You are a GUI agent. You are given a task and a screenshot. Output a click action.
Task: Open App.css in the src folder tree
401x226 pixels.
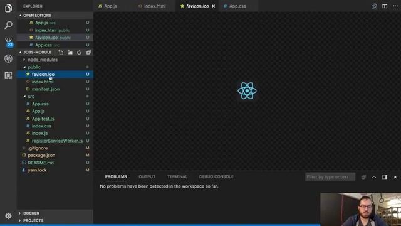click(x=55, y=104)
